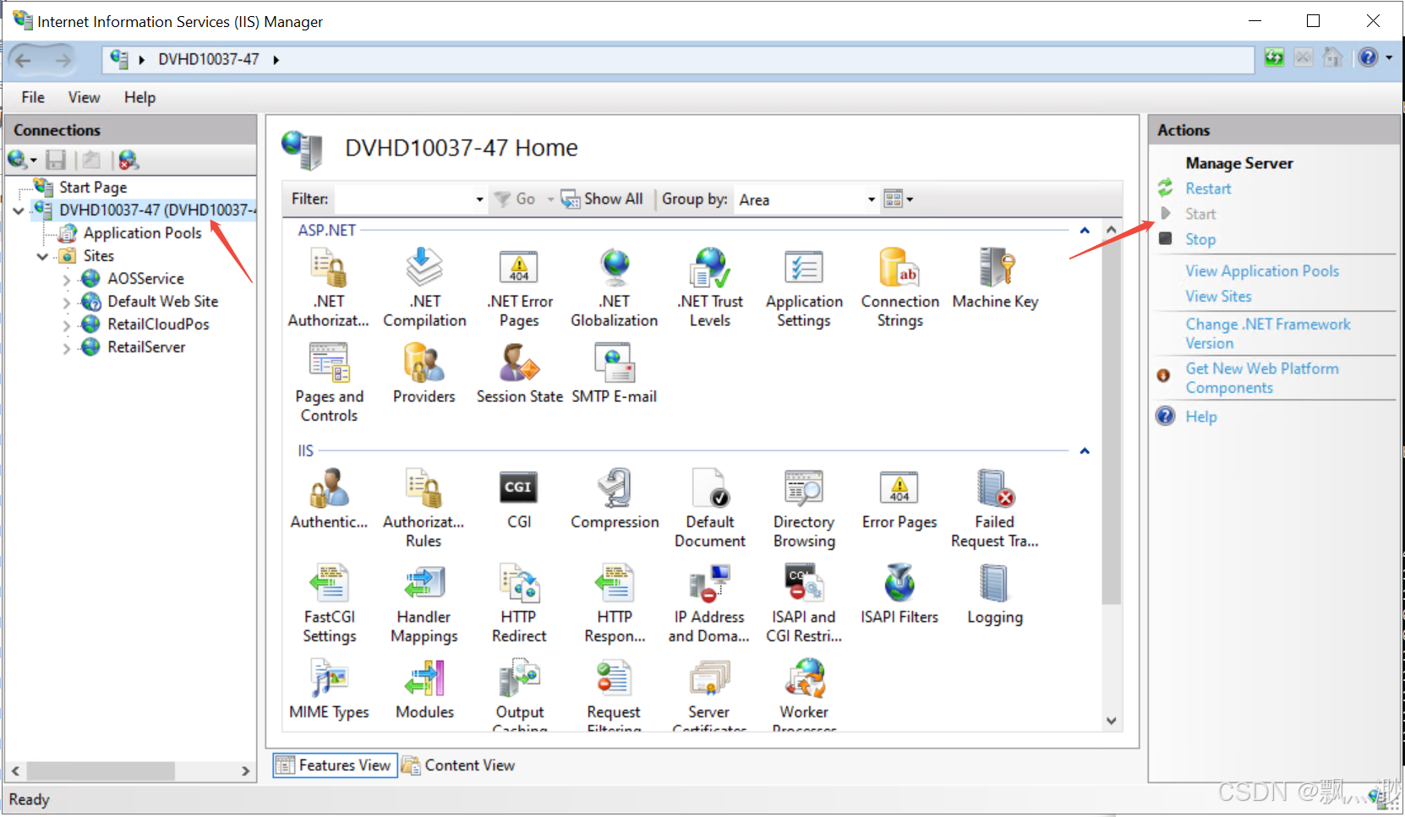
Task: Open Authentication feature in IIS group
Action: click(x=329, y=499)
